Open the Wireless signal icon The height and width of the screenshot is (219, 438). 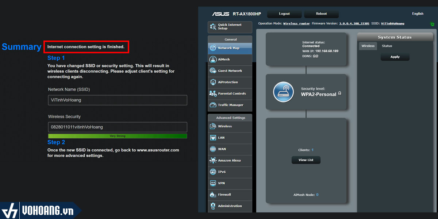pyautogui.click(x=213, y=126)
